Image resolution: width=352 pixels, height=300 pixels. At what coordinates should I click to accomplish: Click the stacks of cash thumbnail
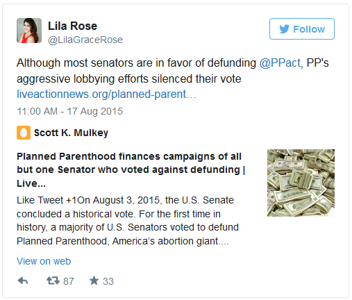coord(301,183)
